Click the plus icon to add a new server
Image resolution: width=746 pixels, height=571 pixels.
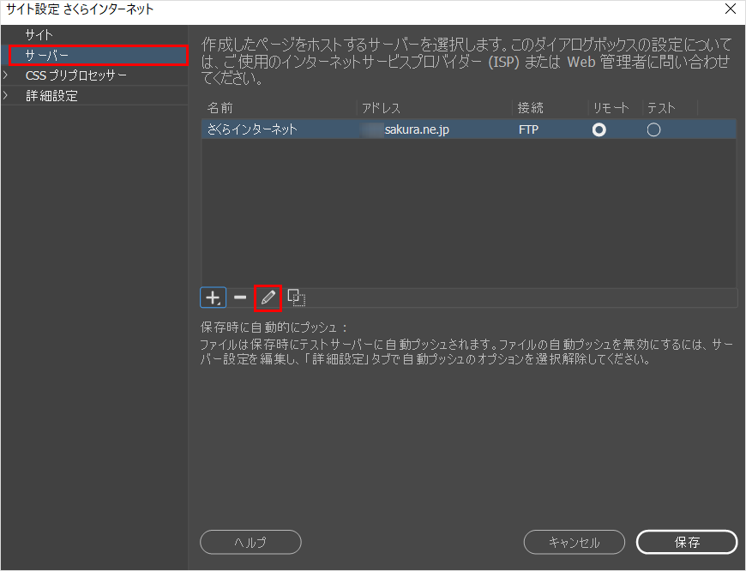click(x=211, y=298)
